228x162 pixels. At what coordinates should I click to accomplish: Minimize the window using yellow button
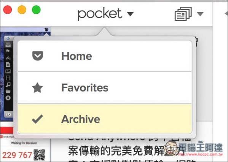[22, 10]
